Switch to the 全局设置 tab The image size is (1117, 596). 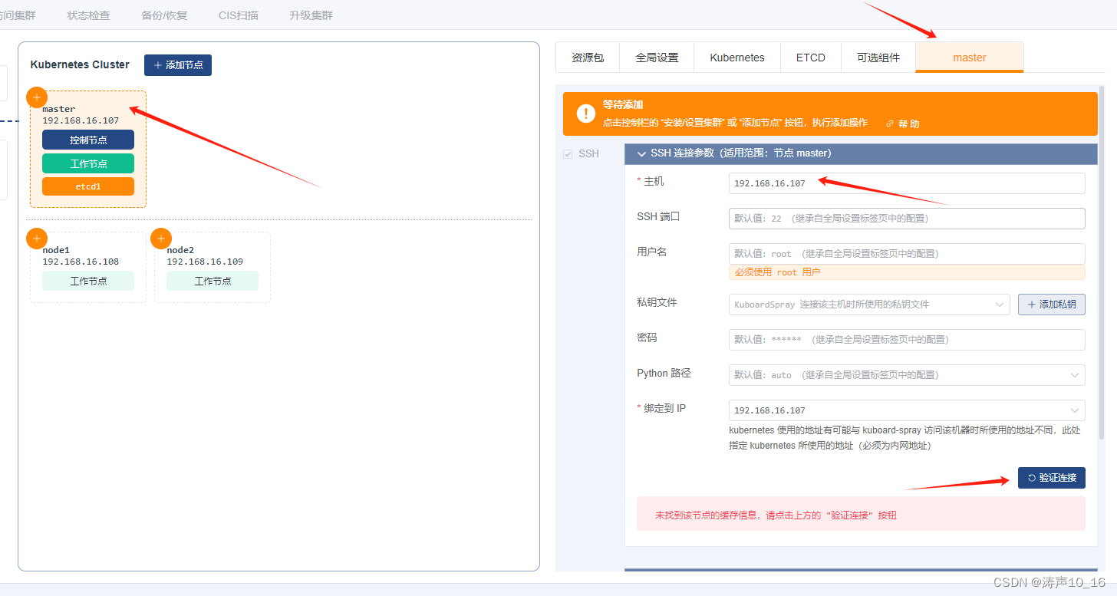tap(657, 58)
